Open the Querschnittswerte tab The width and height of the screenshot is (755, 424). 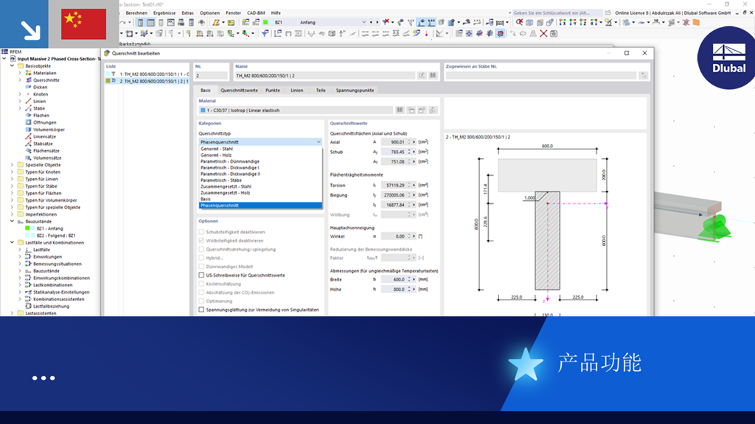click(x=240, y=91)
